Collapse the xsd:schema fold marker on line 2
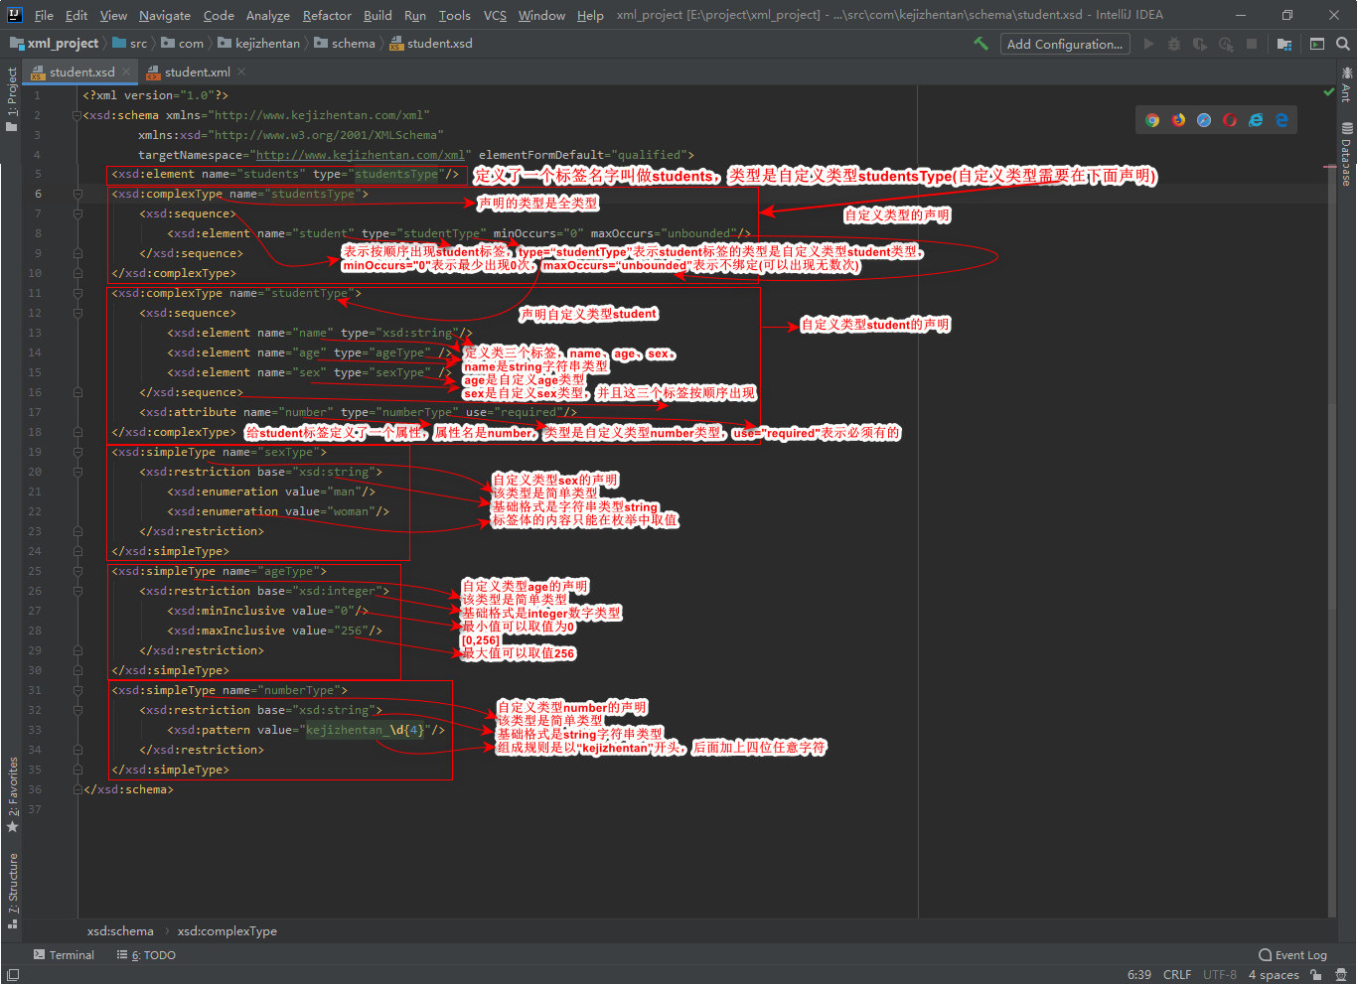 [76, 115]
